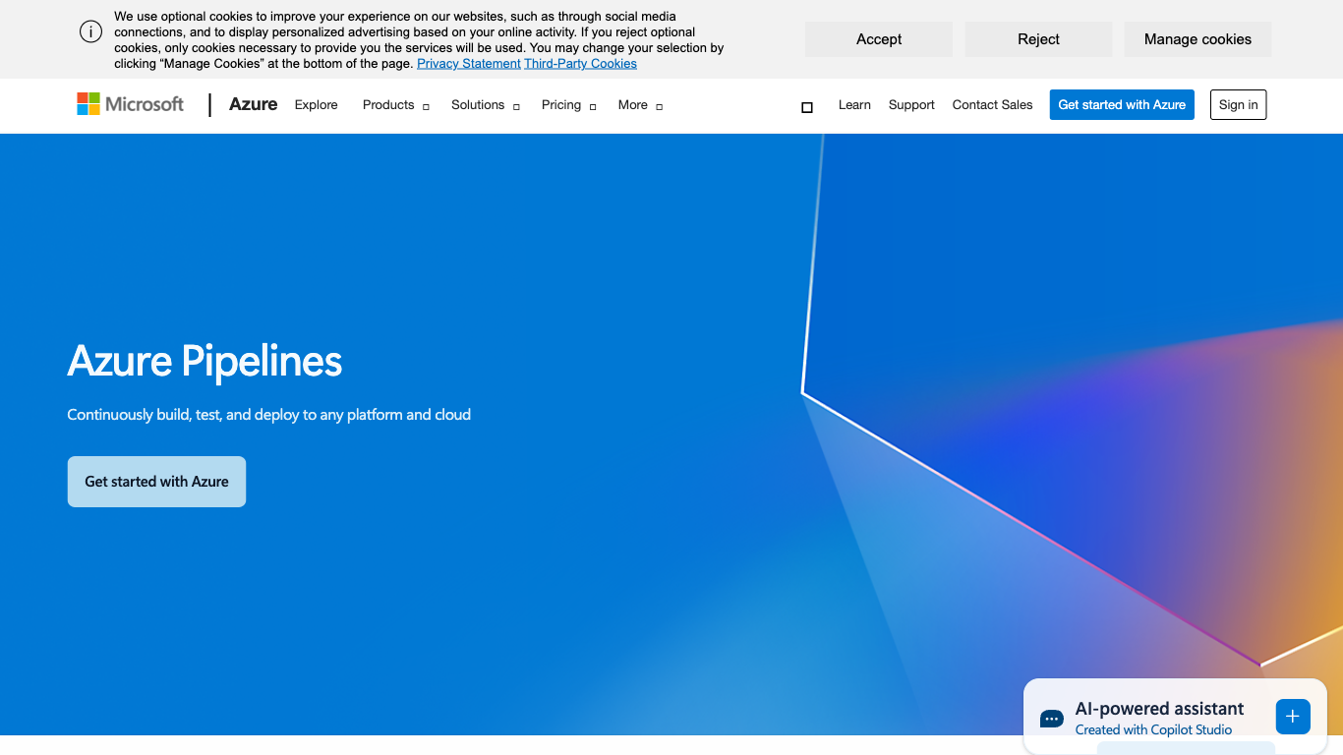Screen dimensions: 1343x755
Task: Open the Explore menu item
Action: click(317, 105)
